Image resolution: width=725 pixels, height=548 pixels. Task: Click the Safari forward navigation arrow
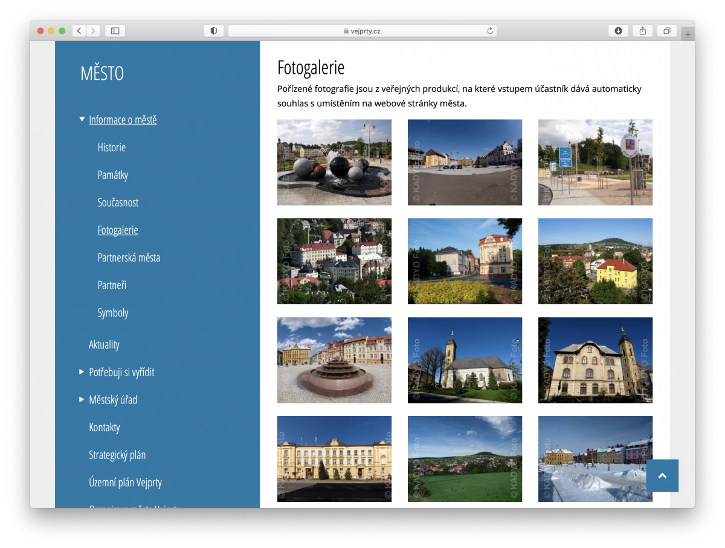[x=93, y=31]
